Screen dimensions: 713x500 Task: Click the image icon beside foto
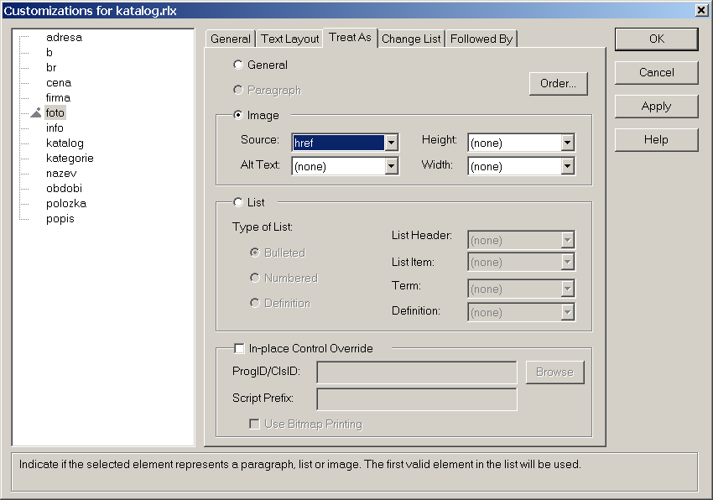pos(35,112)
